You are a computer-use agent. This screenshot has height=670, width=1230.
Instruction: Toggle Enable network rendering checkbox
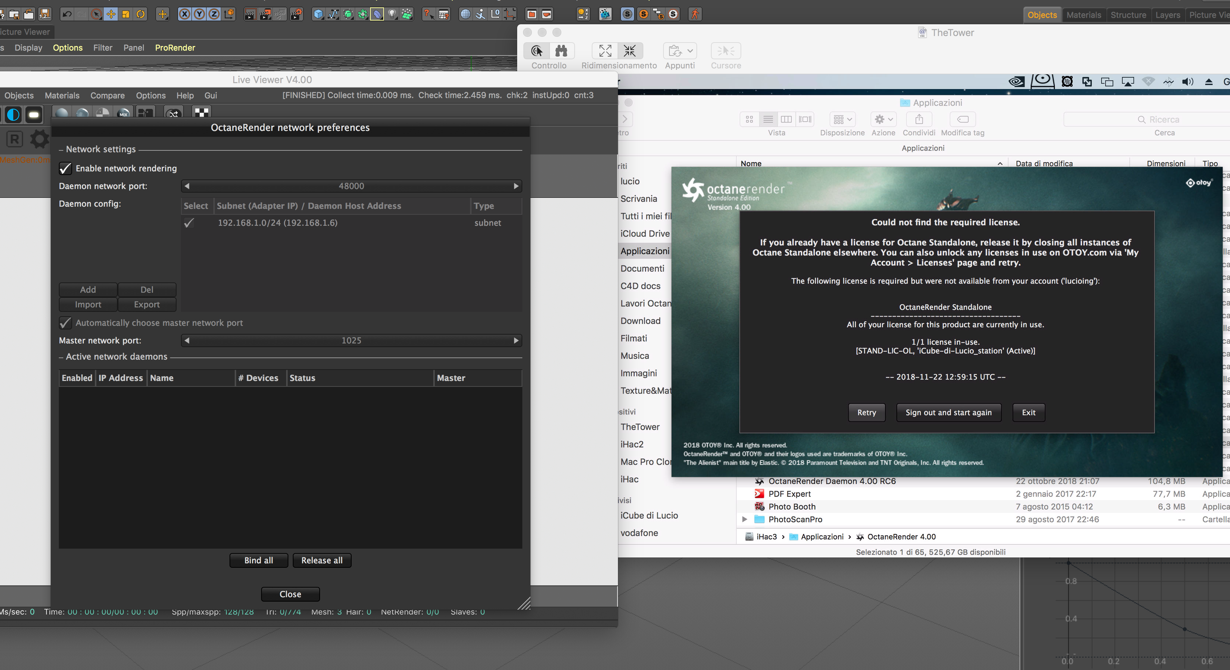click(x=65, y=168)
